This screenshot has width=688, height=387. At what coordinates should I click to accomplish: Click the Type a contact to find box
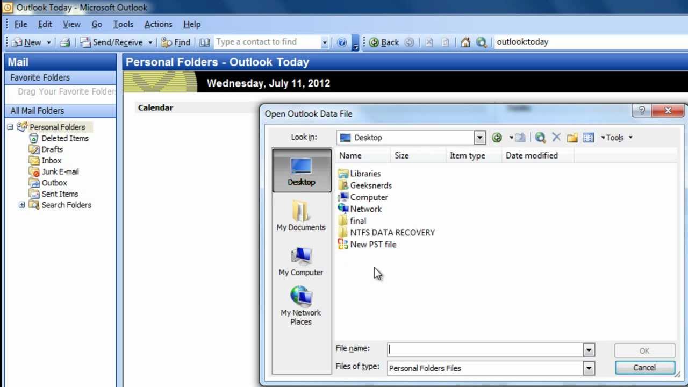267,42
